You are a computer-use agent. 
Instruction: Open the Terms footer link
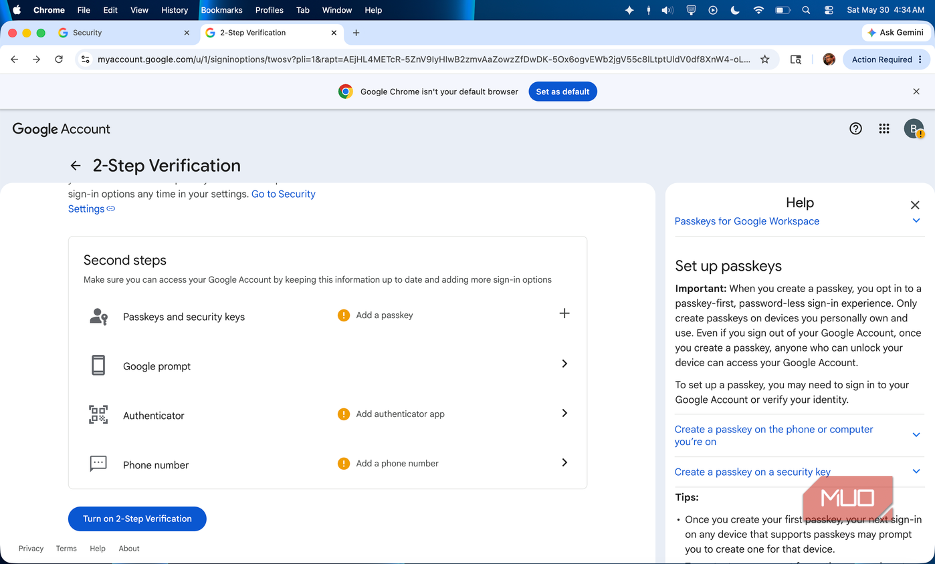point(66,549)
